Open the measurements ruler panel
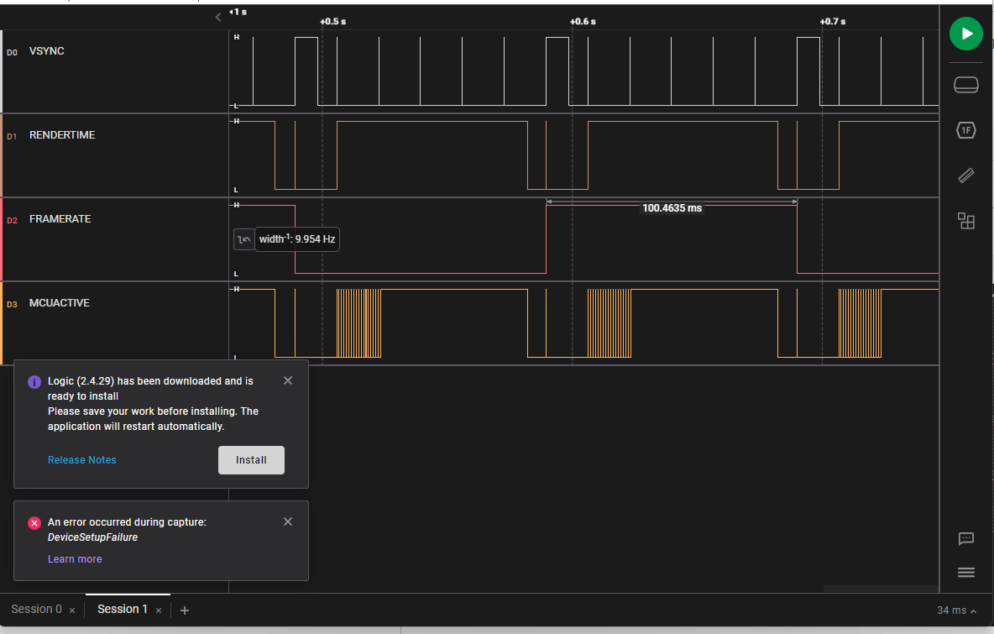Viewport: 994px width, 634px height. click(965, 176)
